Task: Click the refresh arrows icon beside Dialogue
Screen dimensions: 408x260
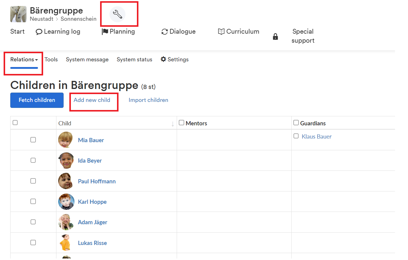Action: (x=165, y=32)
